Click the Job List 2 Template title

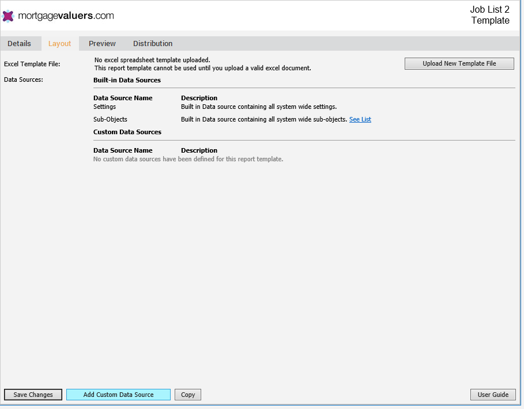coord(490,15)
